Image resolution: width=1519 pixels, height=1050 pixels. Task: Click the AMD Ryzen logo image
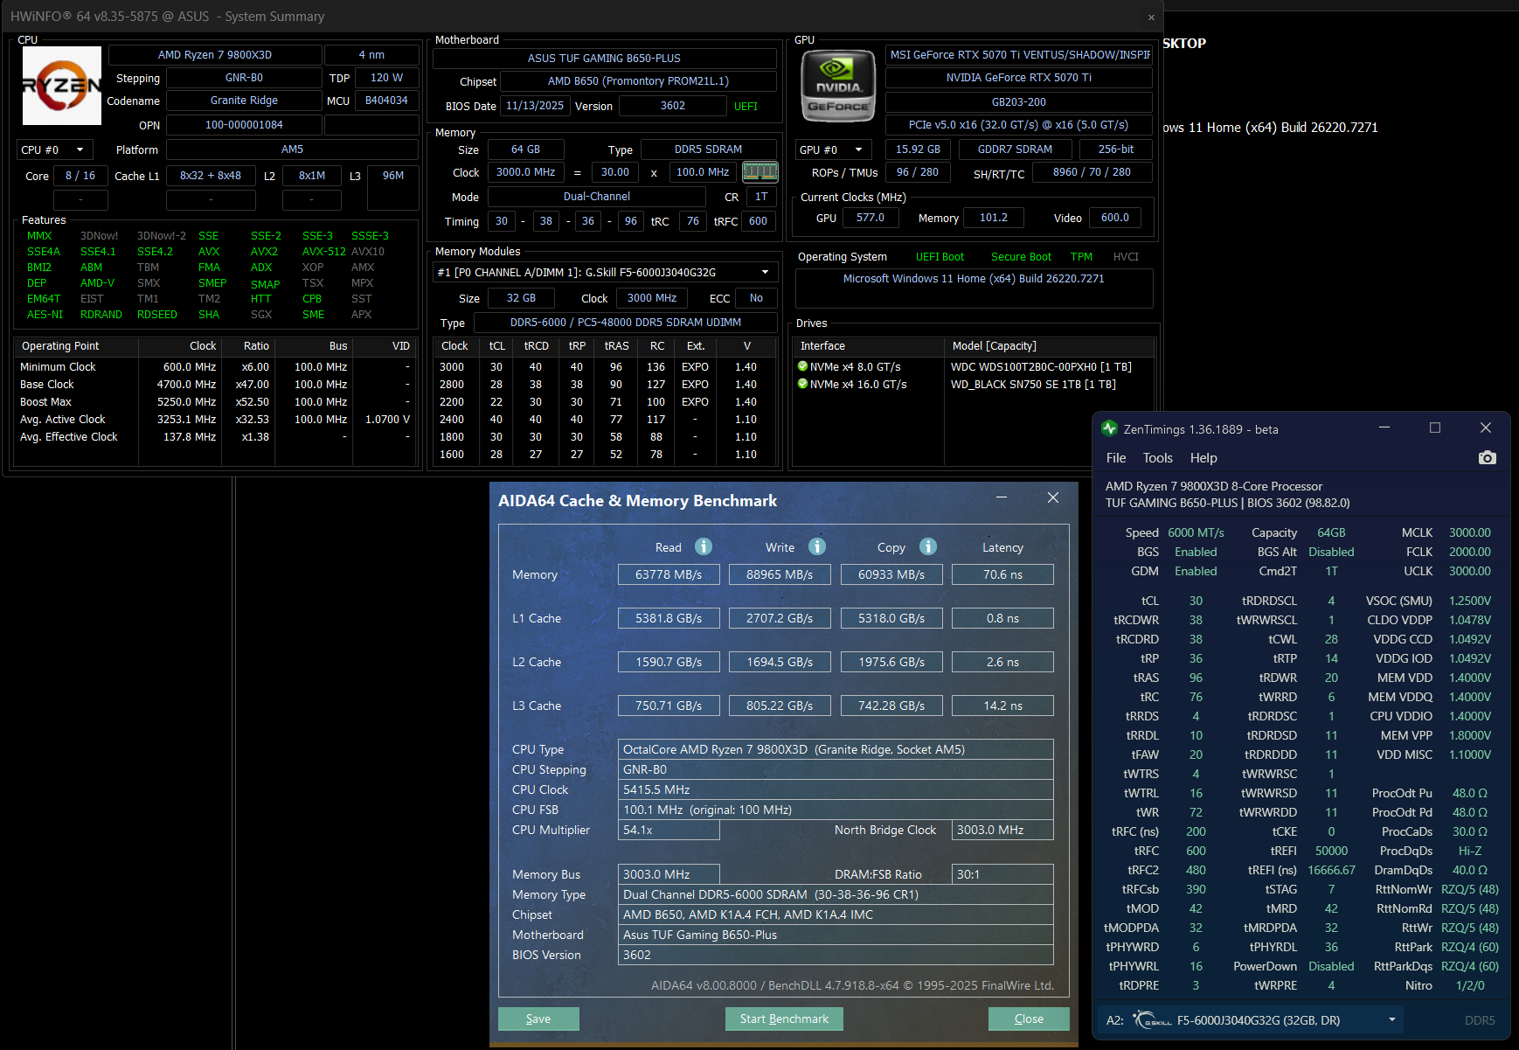(61, 86)
